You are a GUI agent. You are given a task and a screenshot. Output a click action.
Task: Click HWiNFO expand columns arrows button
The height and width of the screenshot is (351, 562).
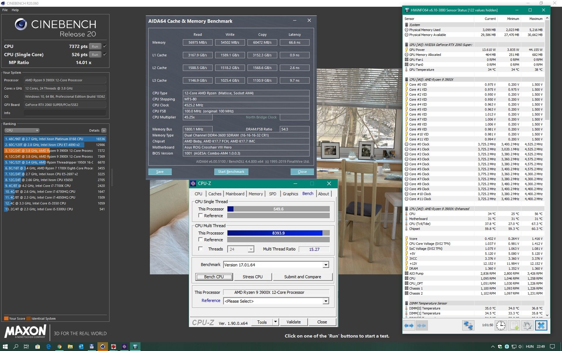[x=409, y=326]
